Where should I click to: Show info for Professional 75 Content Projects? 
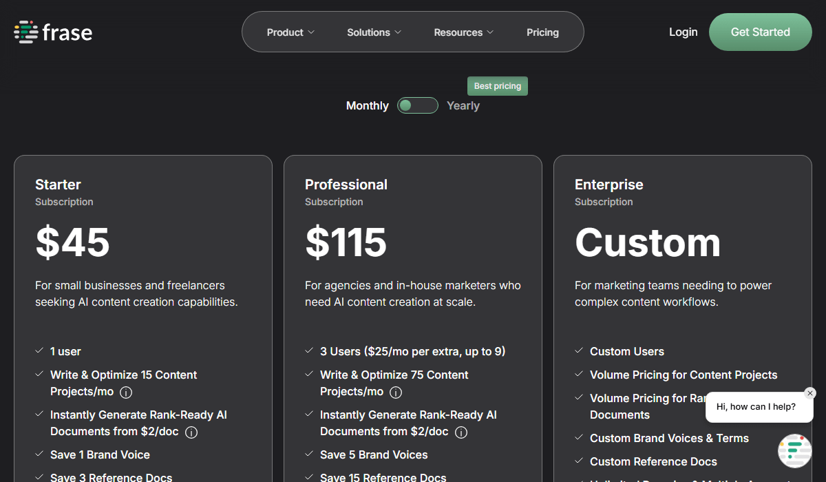click(x=396, y=392)
